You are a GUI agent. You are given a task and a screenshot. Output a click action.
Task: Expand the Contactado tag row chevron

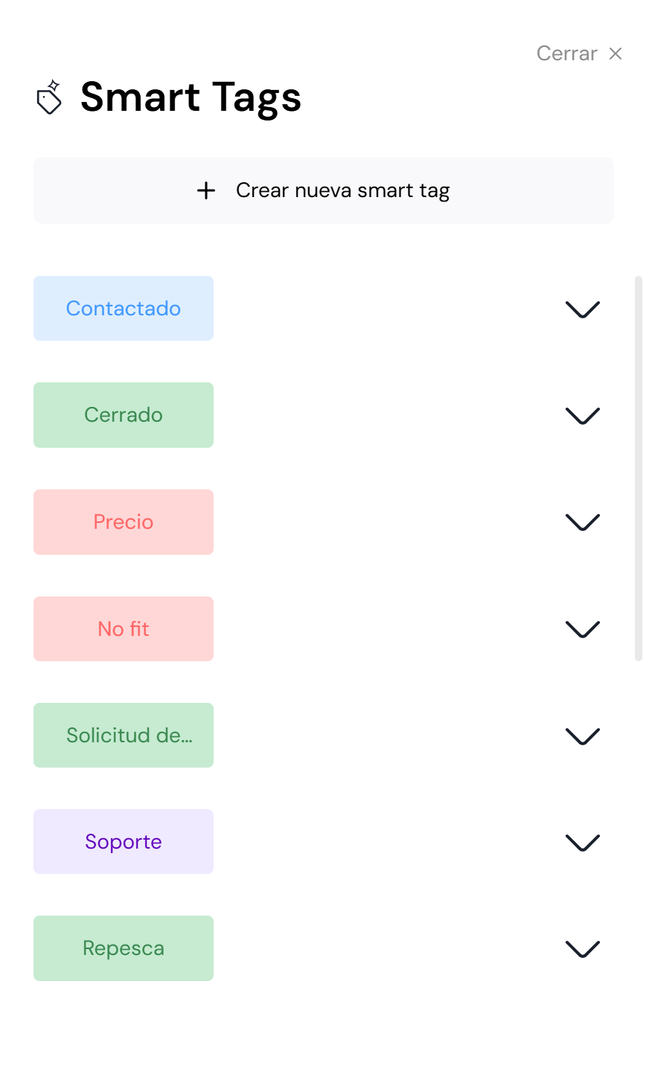point(582,309)
